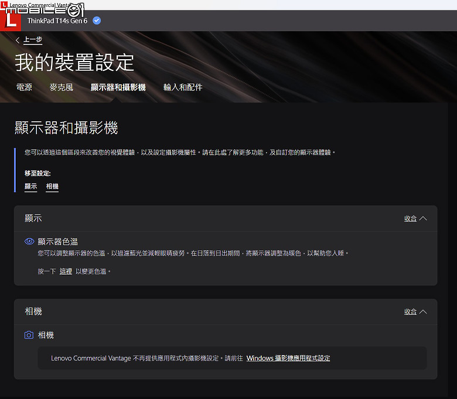457x399 pixels.
Task: Click the red Lenovo L logo
Action: click(x=11, y=21)
